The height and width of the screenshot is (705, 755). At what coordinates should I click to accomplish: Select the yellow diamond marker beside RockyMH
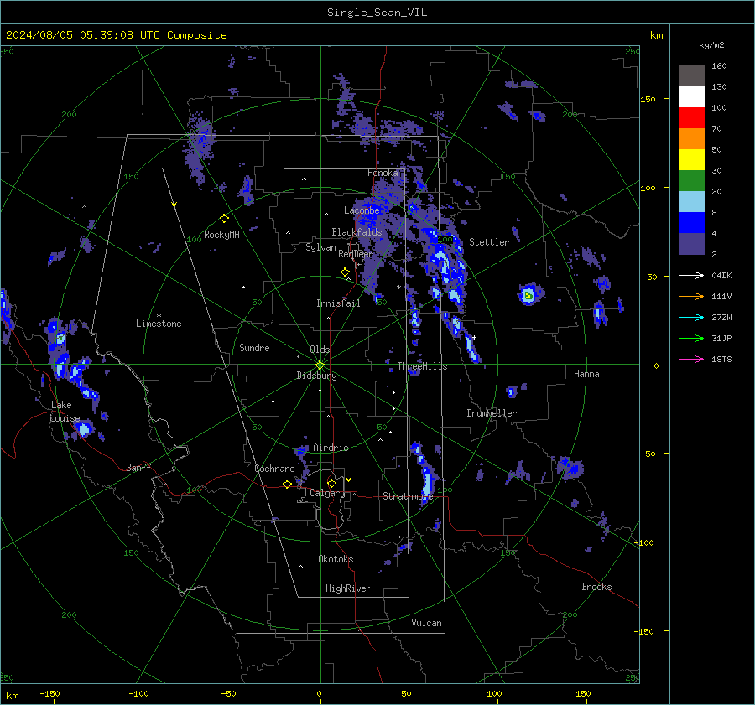224,219
